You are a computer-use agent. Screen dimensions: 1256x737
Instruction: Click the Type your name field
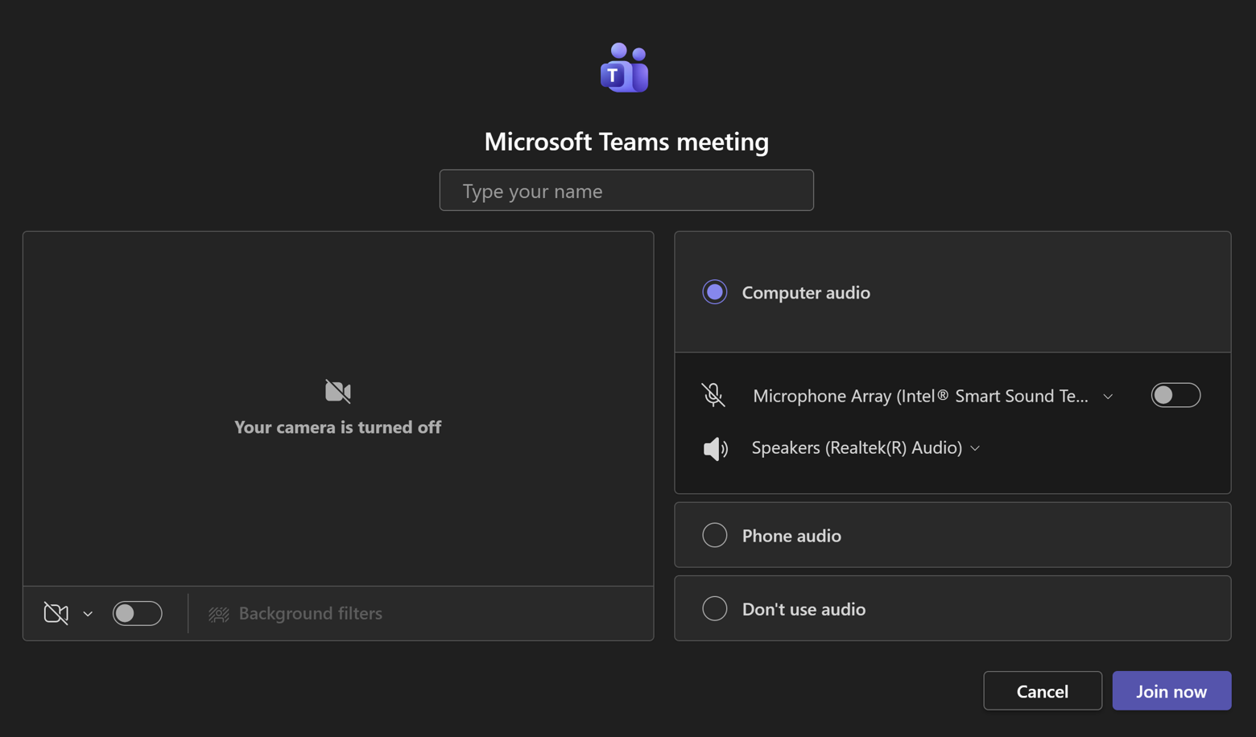(x=626, y=190)
